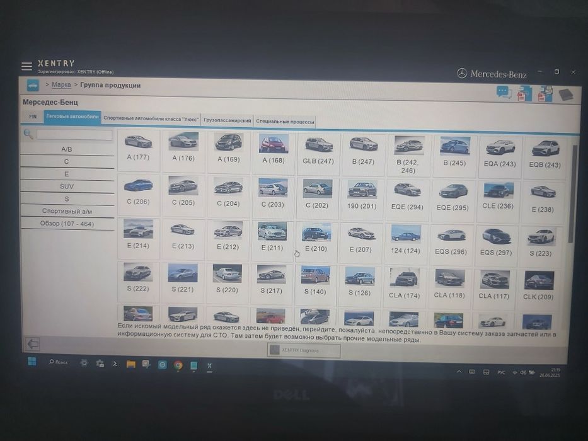Select the A (176) model tile
This screenshot has width=588, height=441.
(x=183, y=151)
